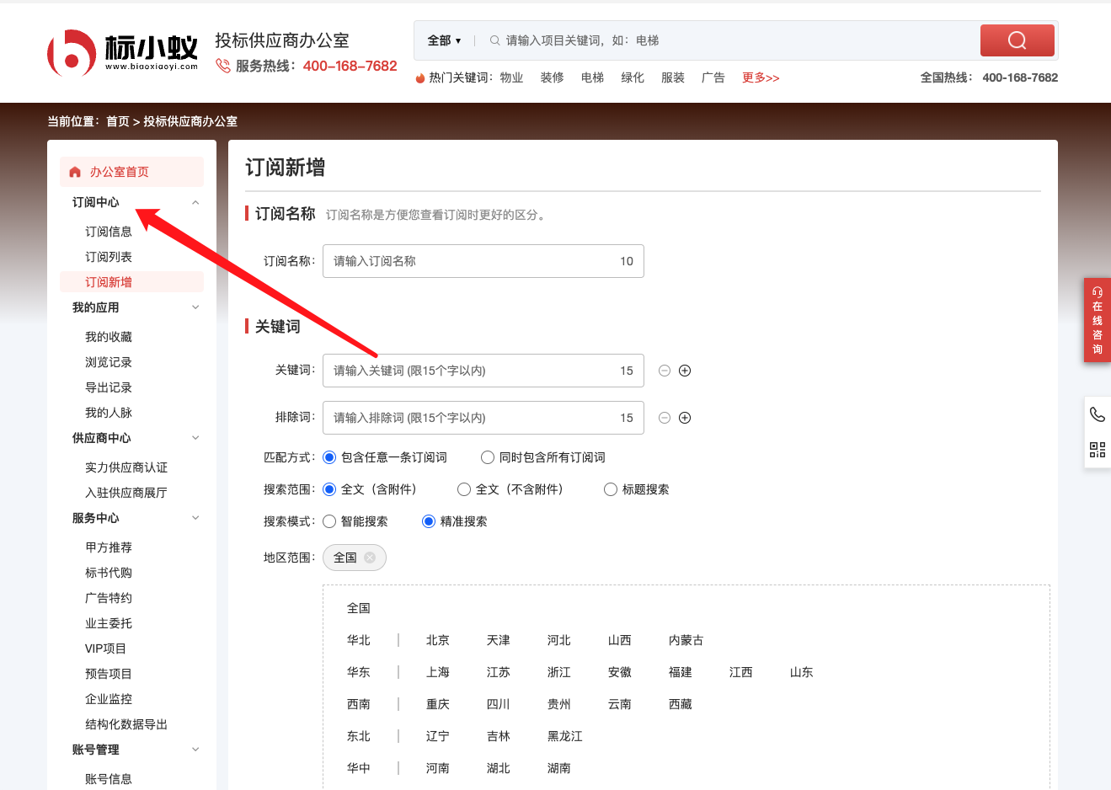Collapse the 我的应用 sidebar section

click(x=195, y=307)
